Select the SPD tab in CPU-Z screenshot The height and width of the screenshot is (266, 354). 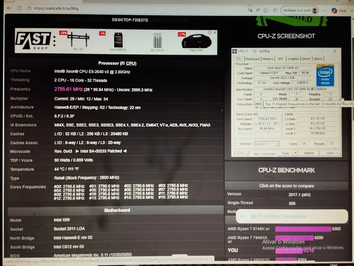coord(280,59)
